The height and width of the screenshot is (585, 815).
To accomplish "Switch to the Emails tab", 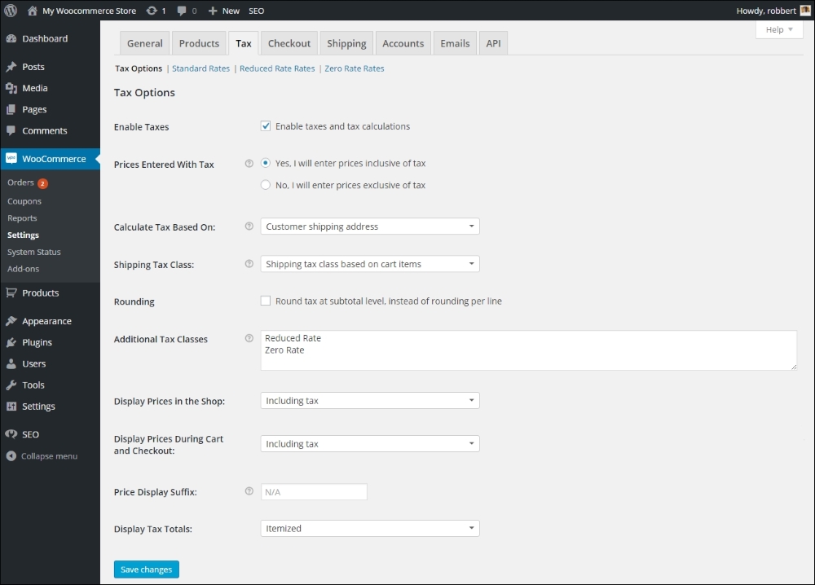I will [455, 43].
